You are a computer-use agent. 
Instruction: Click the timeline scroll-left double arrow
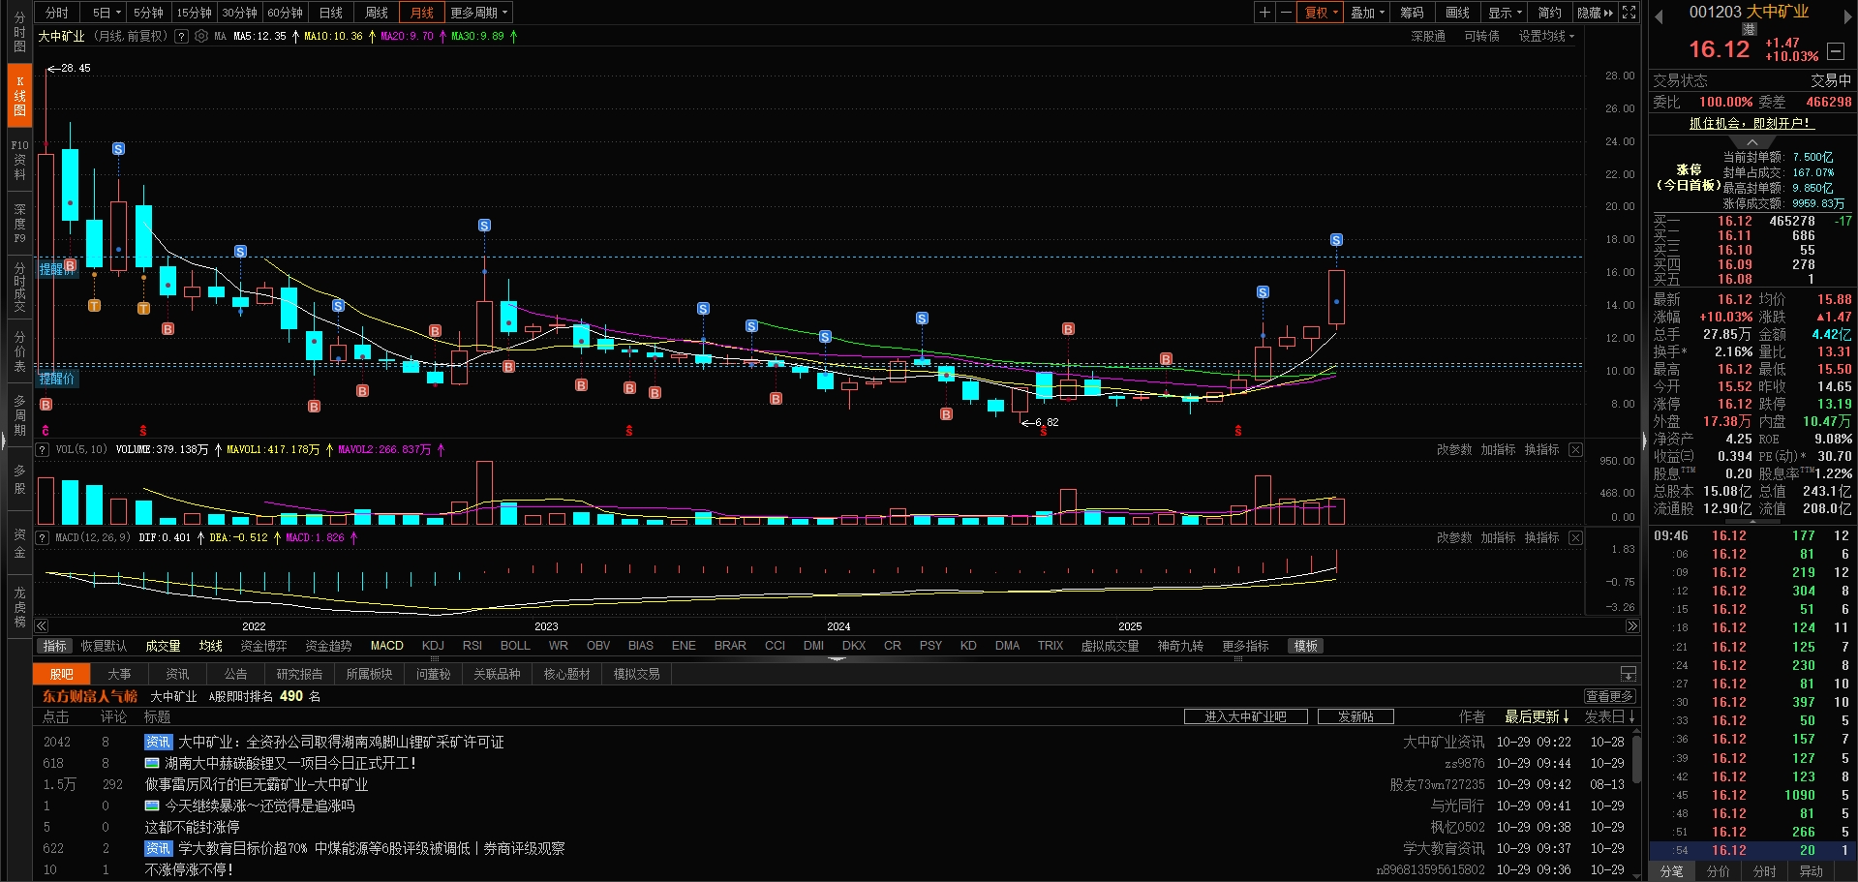coord(42,626)
